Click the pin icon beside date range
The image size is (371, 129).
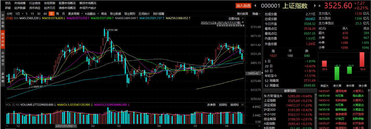pos(243,23)
